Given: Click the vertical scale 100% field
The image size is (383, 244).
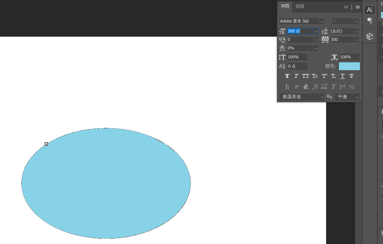Looking at the screenshot, I should click(x=297, y=57).
